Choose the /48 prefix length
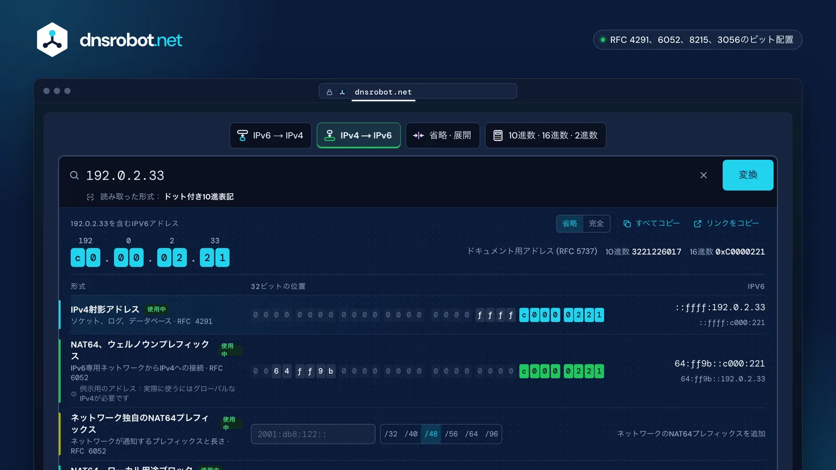836x470 pixels. [431, 434]
